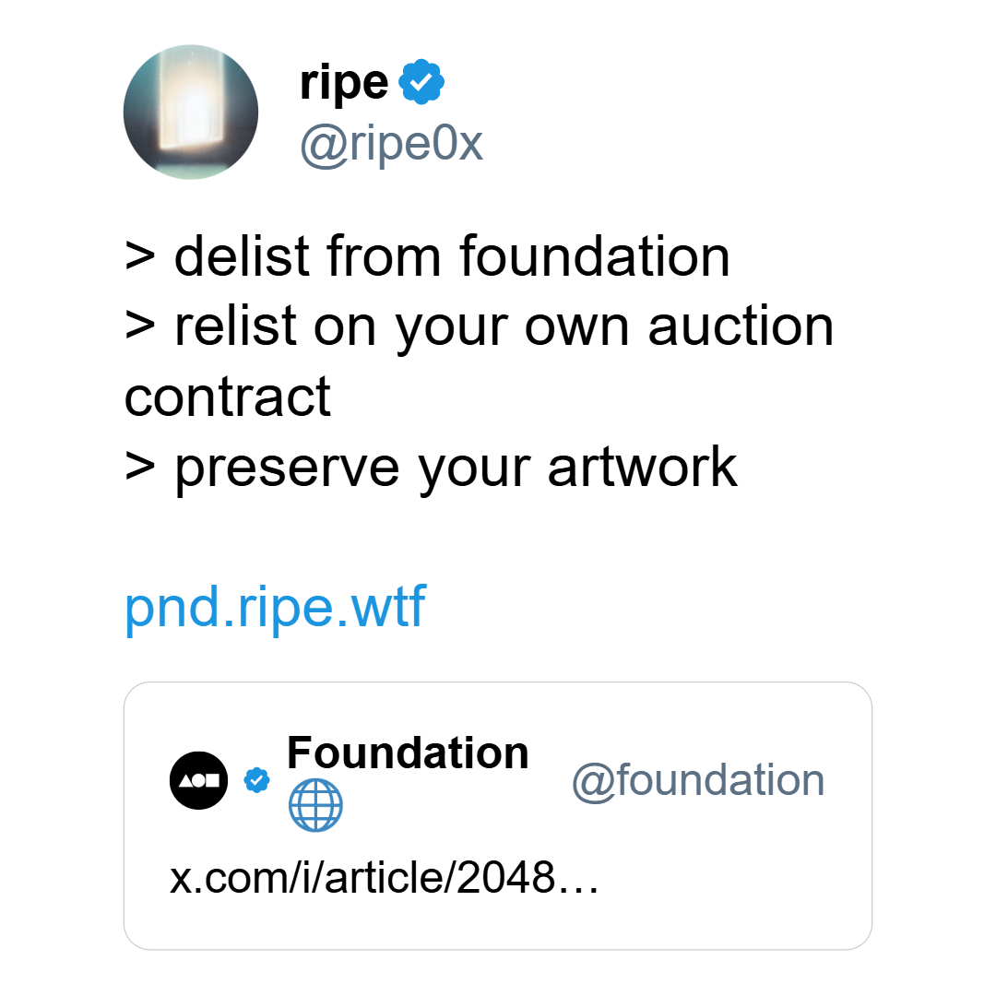Click the word 'contract' in tweet

[228, 397]
